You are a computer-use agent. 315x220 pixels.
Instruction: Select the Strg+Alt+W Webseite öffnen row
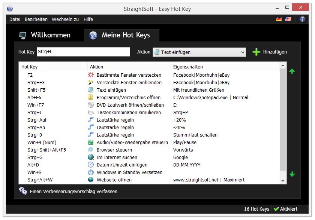149,180
